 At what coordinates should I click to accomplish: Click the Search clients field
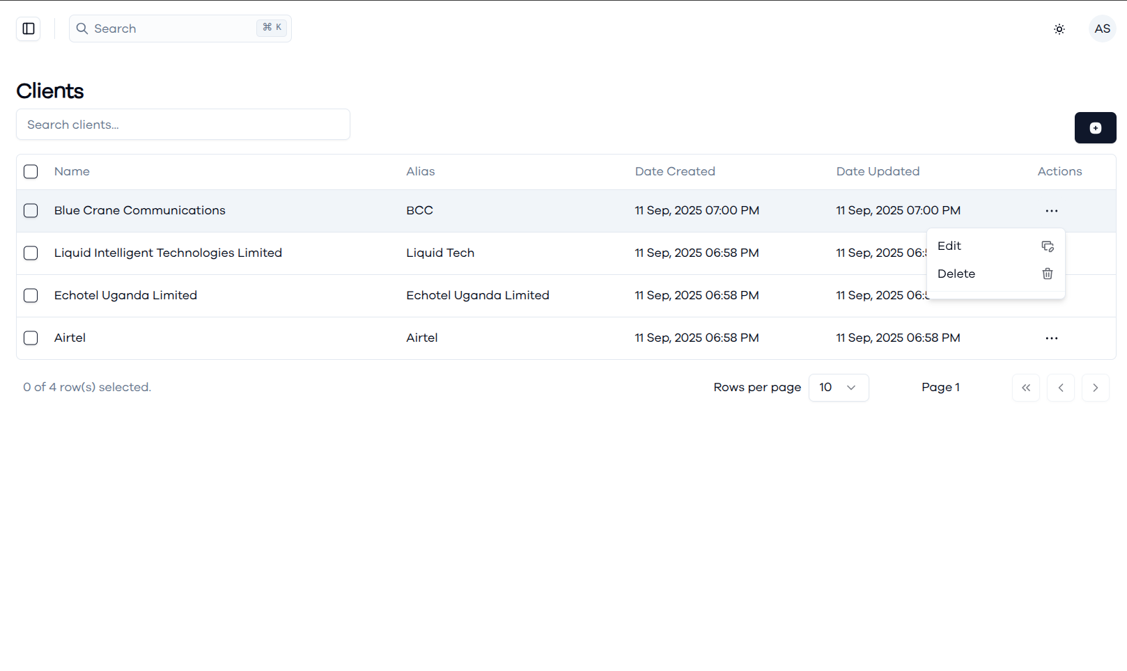pos(183,125)
